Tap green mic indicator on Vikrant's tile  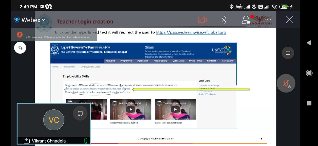coord(86,141)
